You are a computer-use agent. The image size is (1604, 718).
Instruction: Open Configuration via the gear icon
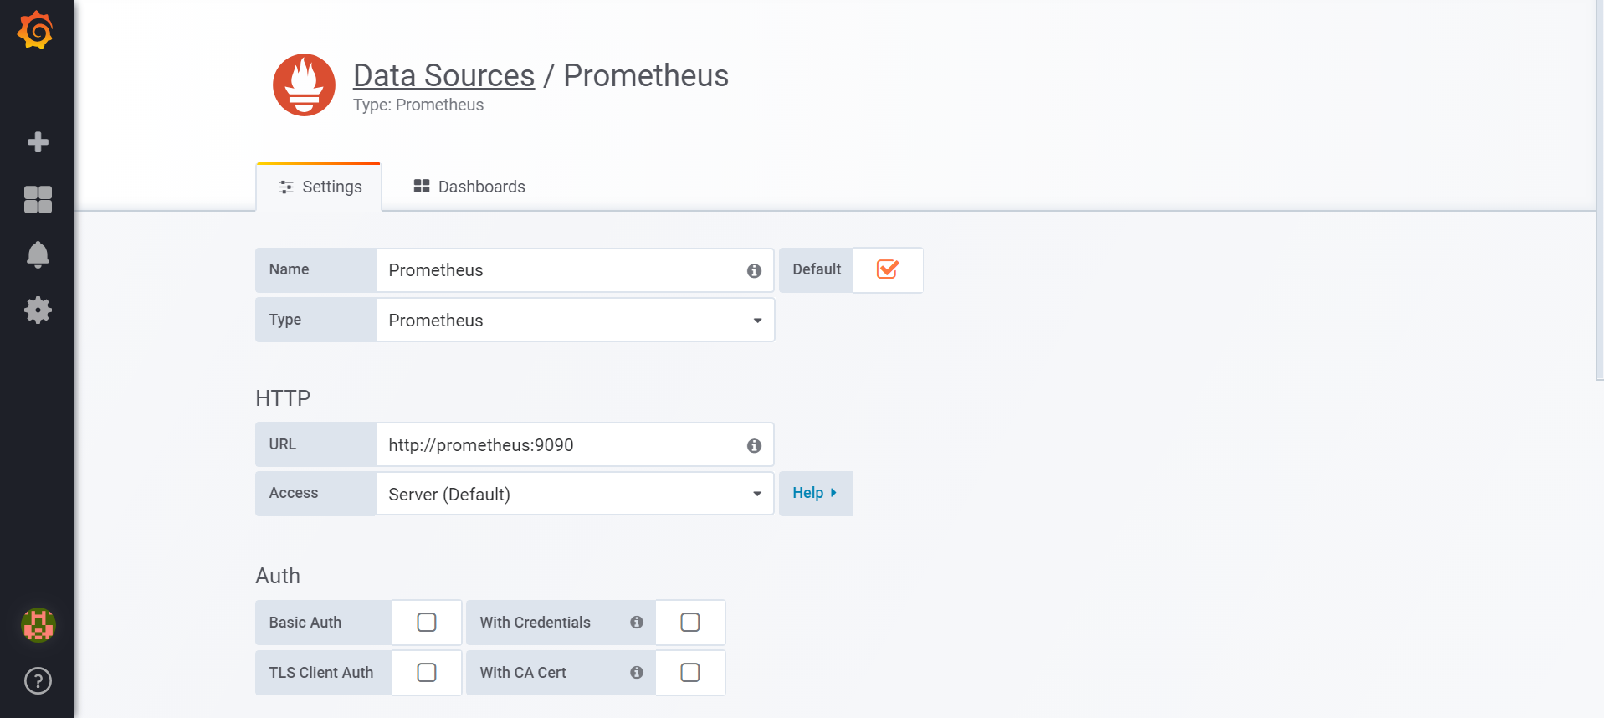click(37, 310)
